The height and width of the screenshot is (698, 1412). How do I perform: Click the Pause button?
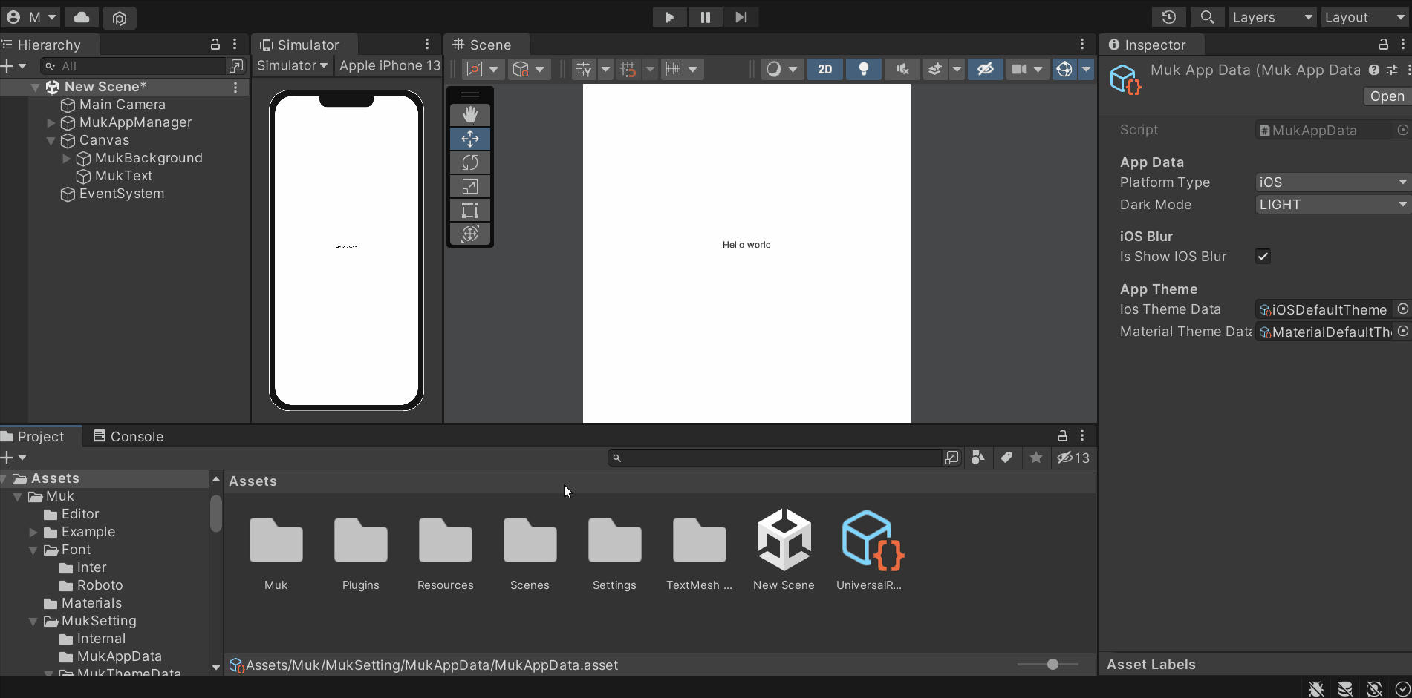(x=705, y=17)
